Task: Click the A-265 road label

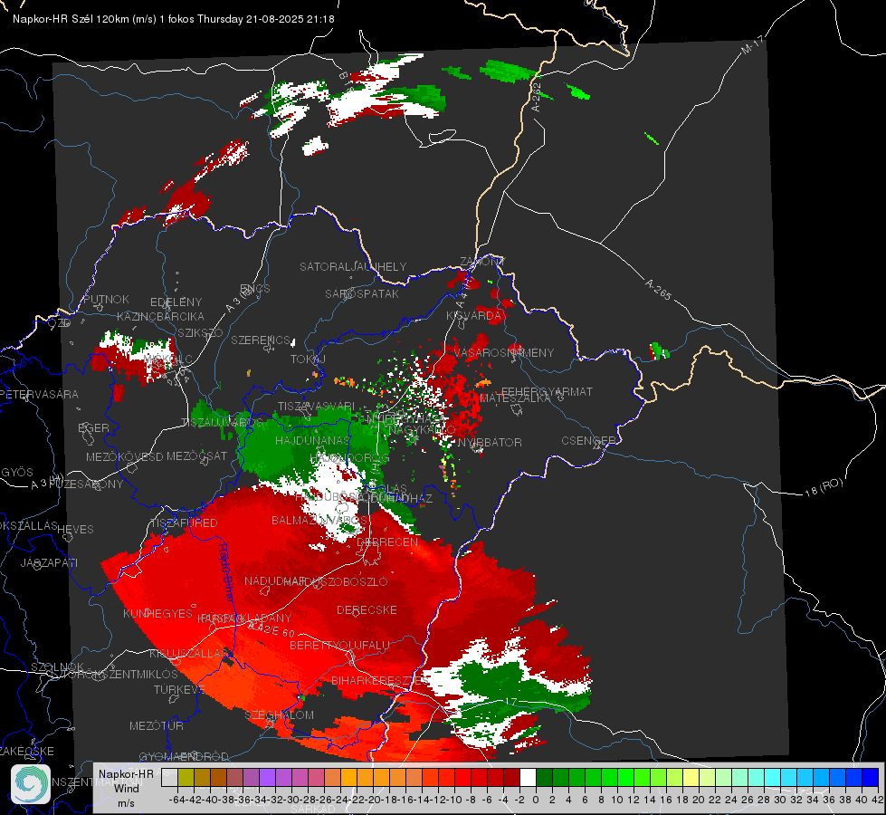Action: pos(658,290)
